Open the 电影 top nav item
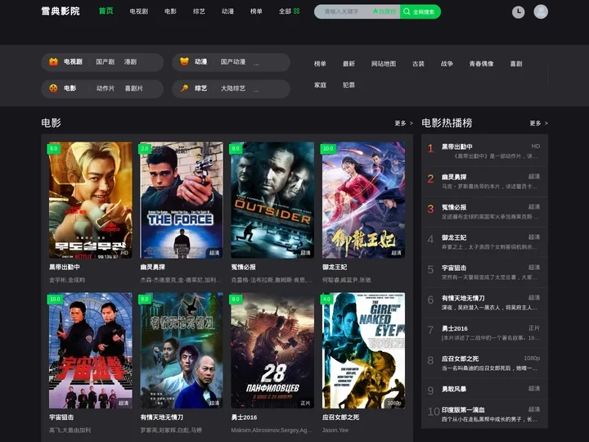Screen dimensions: 589x442 [170, 11]
